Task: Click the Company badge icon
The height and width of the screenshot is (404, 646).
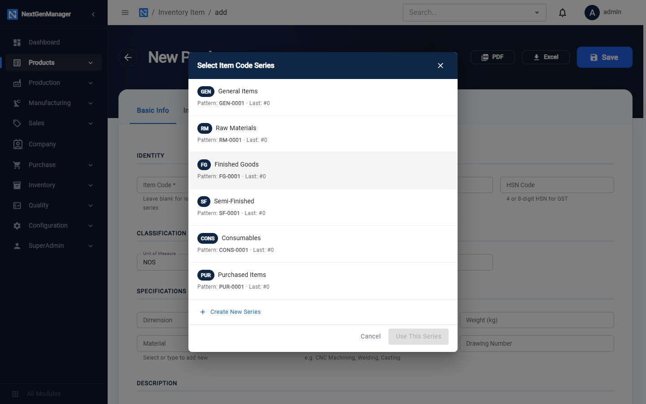Action: (17, 144)
